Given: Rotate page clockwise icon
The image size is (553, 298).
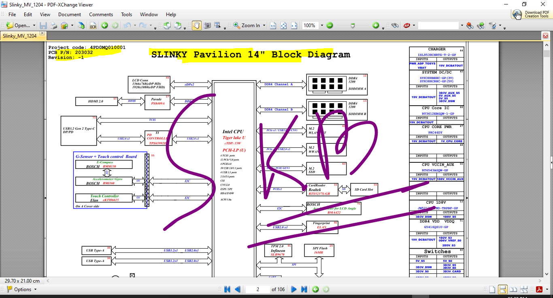Looking at the screenshot, I should tap(178, 26).
